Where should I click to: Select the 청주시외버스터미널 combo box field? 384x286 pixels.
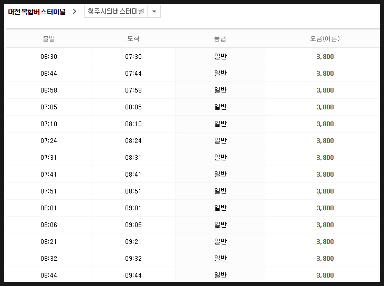[x=122, y=12]
